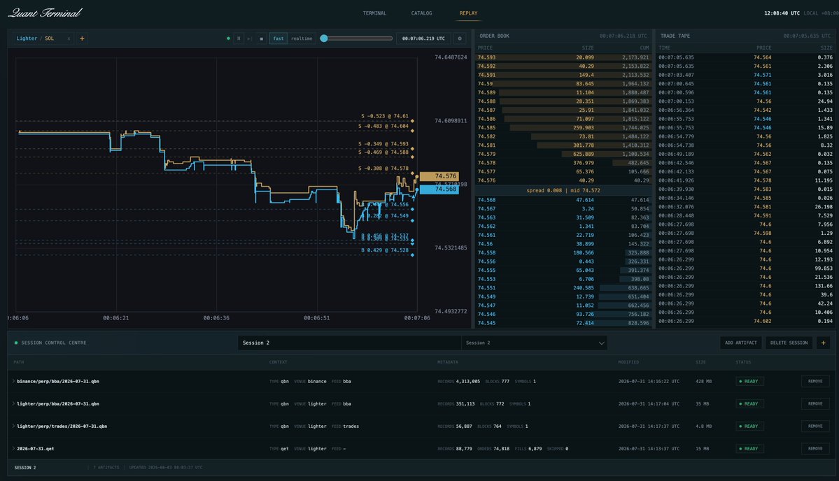839x481 pixels.
Task: Add a new chart tab with plus icon
Action: pos(82,38)
